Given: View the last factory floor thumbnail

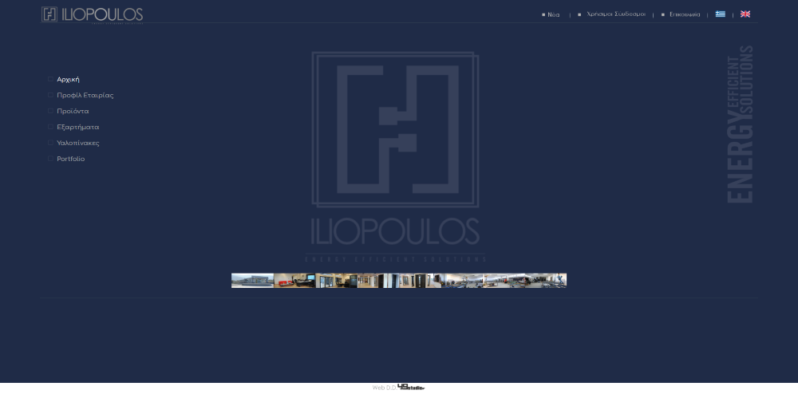Looking at the screenshot, I should point(546,281).
